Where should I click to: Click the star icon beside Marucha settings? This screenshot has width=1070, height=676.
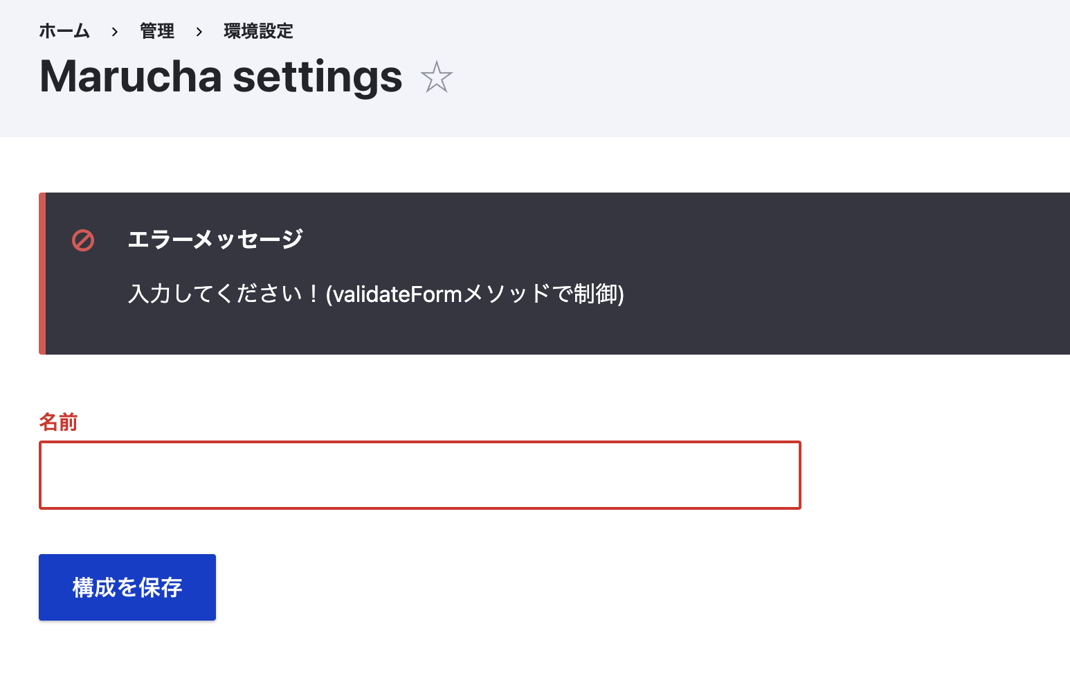click(436, 77)
